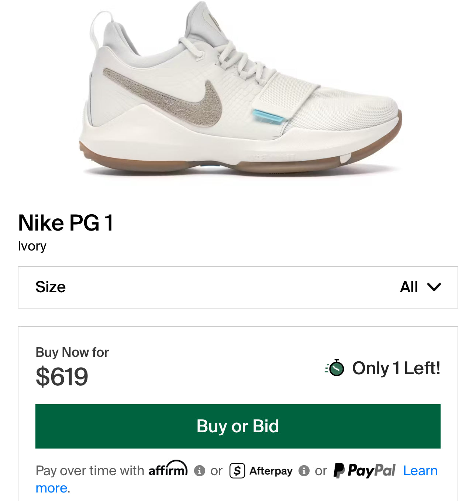Expand the Size chevron arrow
This screenshot has height=501, width=476.
pyautogui.click(x=434, y=287)
